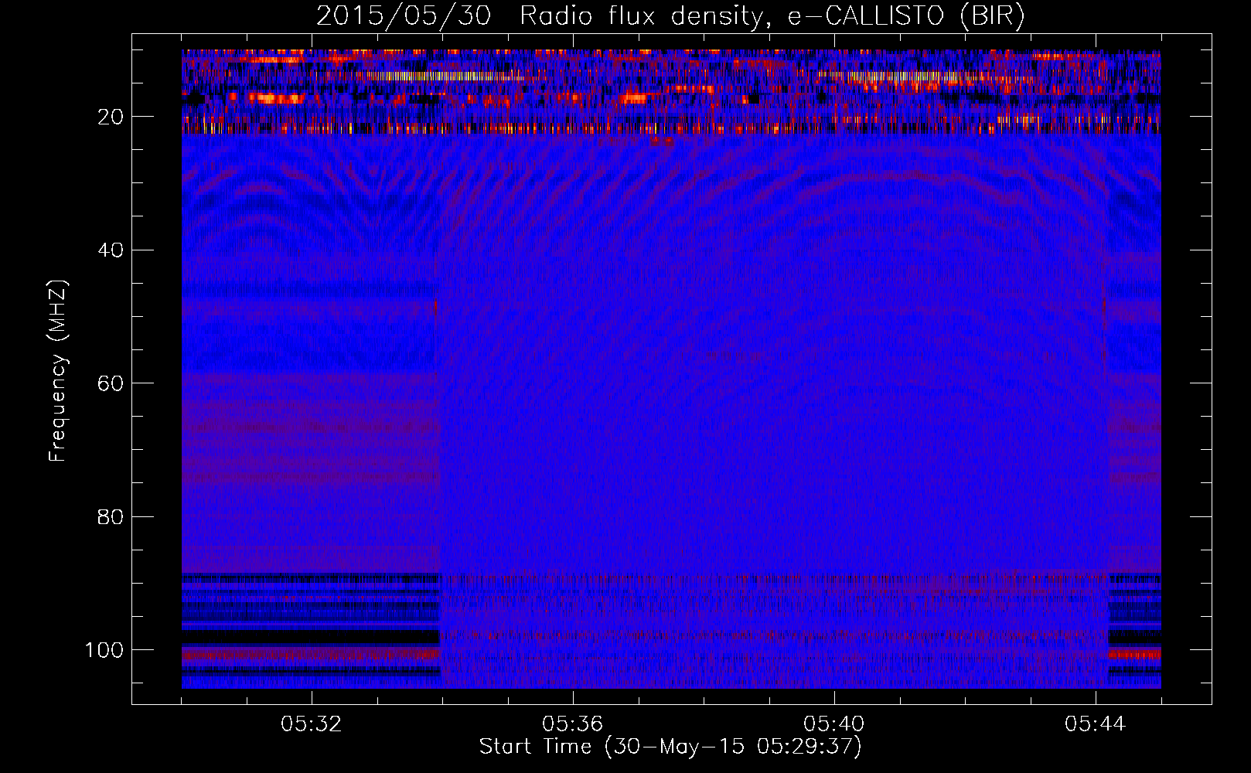Click the 20 frequency tick label
The height and width of the screenshot is (773, 1251).
pyautogui.click(x=111, y=117)
